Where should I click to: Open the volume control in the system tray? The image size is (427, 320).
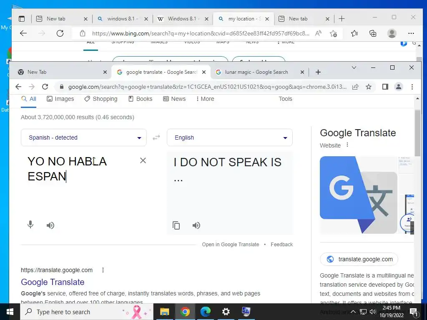click(x=373, y=312)
